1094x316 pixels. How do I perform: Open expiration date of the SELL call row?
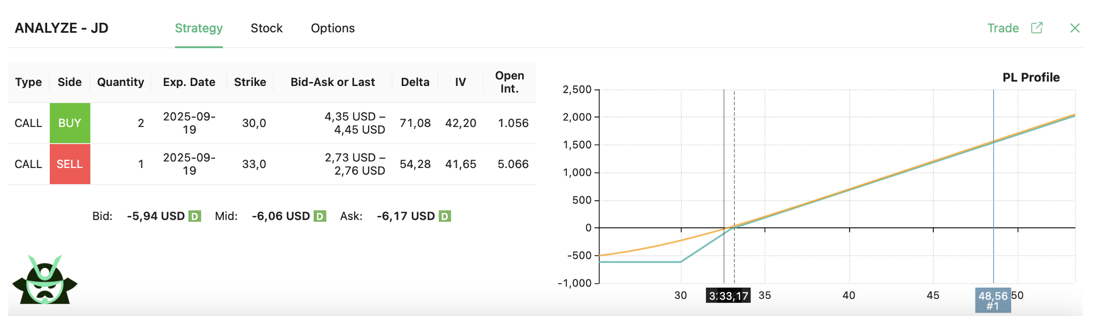189,164
